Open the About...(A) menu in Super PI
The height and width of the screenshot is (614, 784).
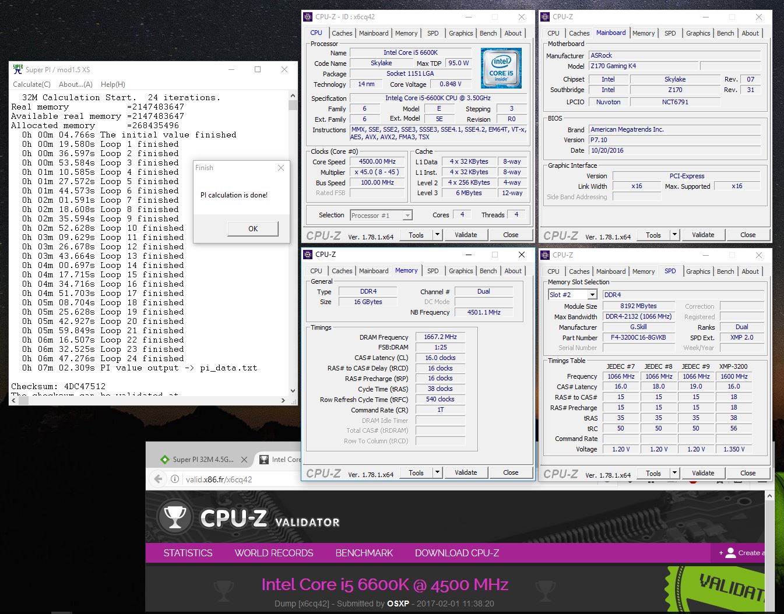point(76,84)
